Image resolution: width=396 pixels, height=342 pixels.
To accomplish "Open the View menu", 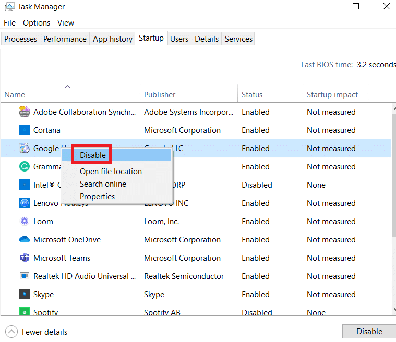I will point(66,23).
